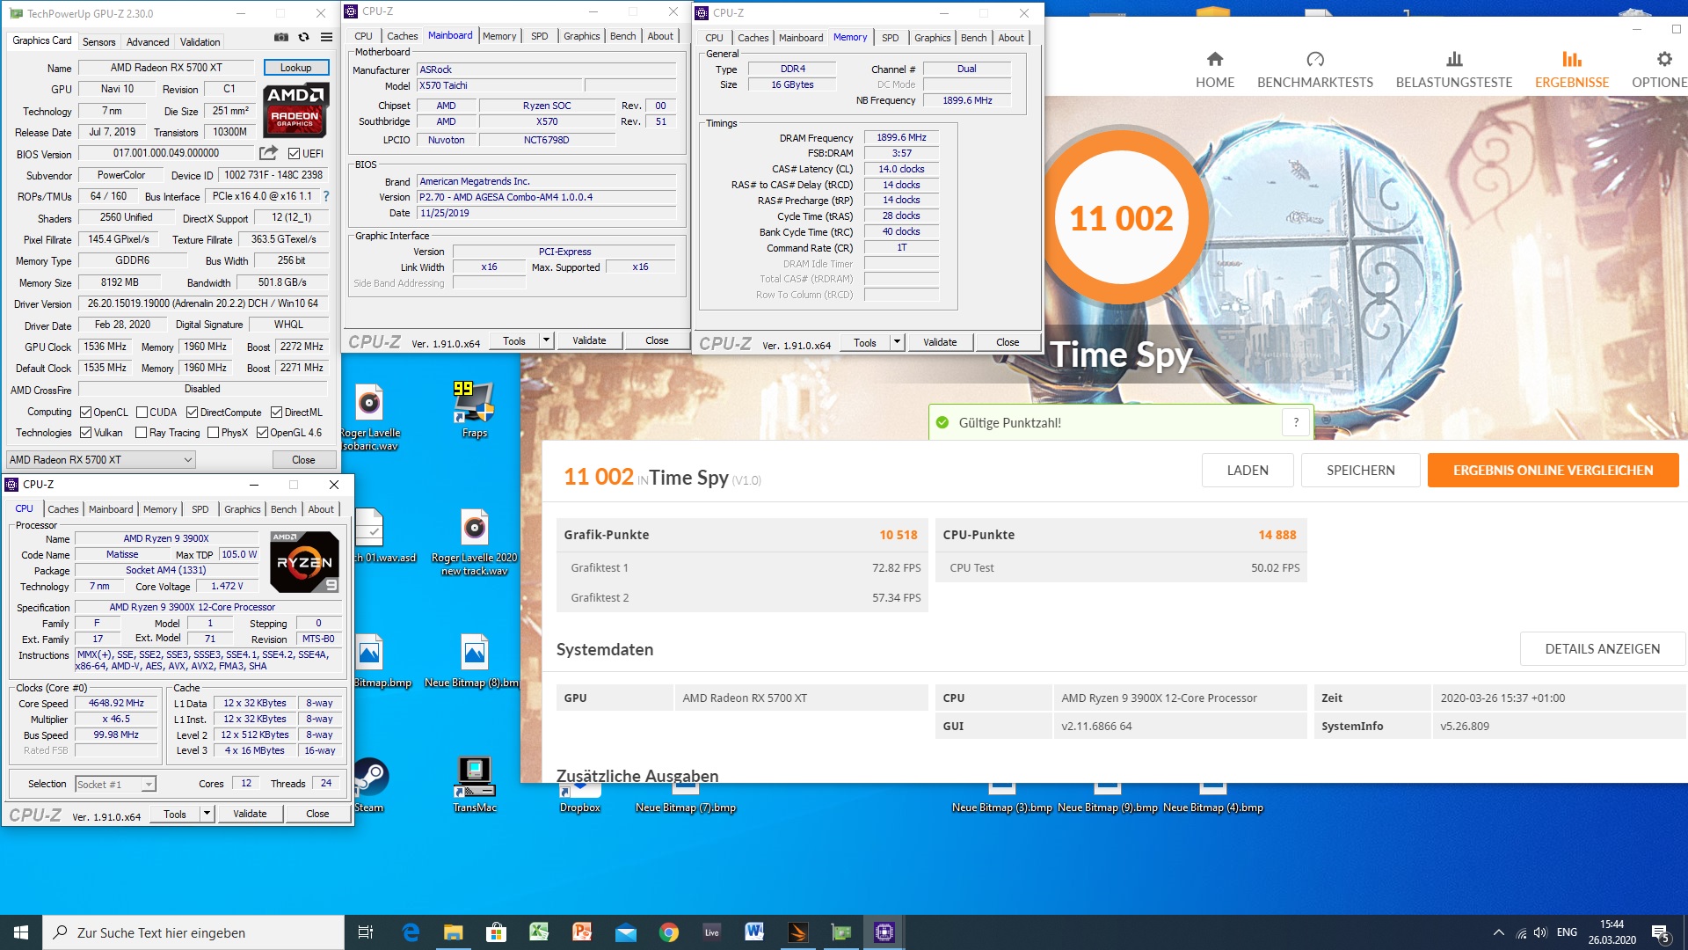Open the 3DMark Home icon

coord(1214,60)
